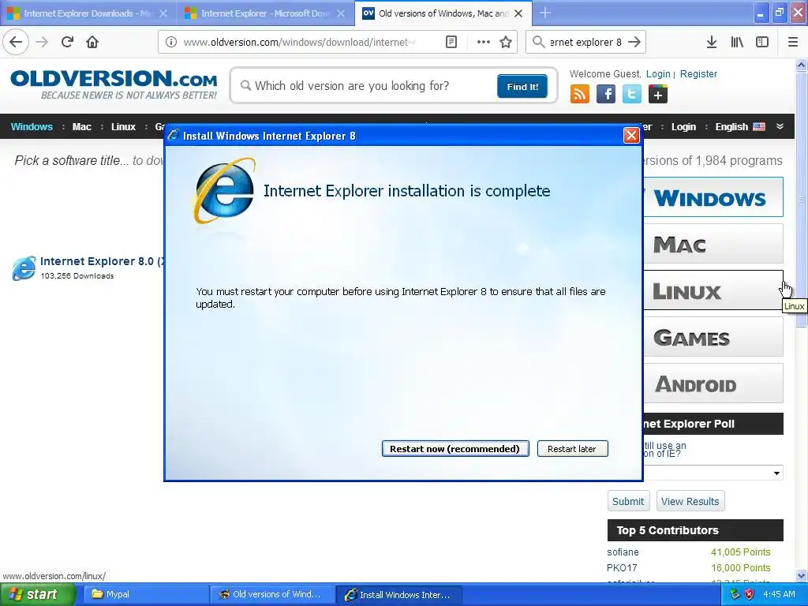
Task: Click the PKO17 contributor name
Action: click(x=622, y=567)
